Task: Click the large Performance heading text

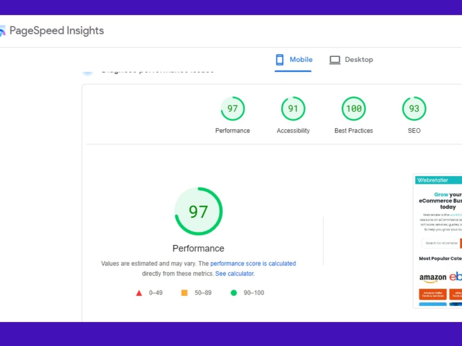Action: (x=198, y=248)
